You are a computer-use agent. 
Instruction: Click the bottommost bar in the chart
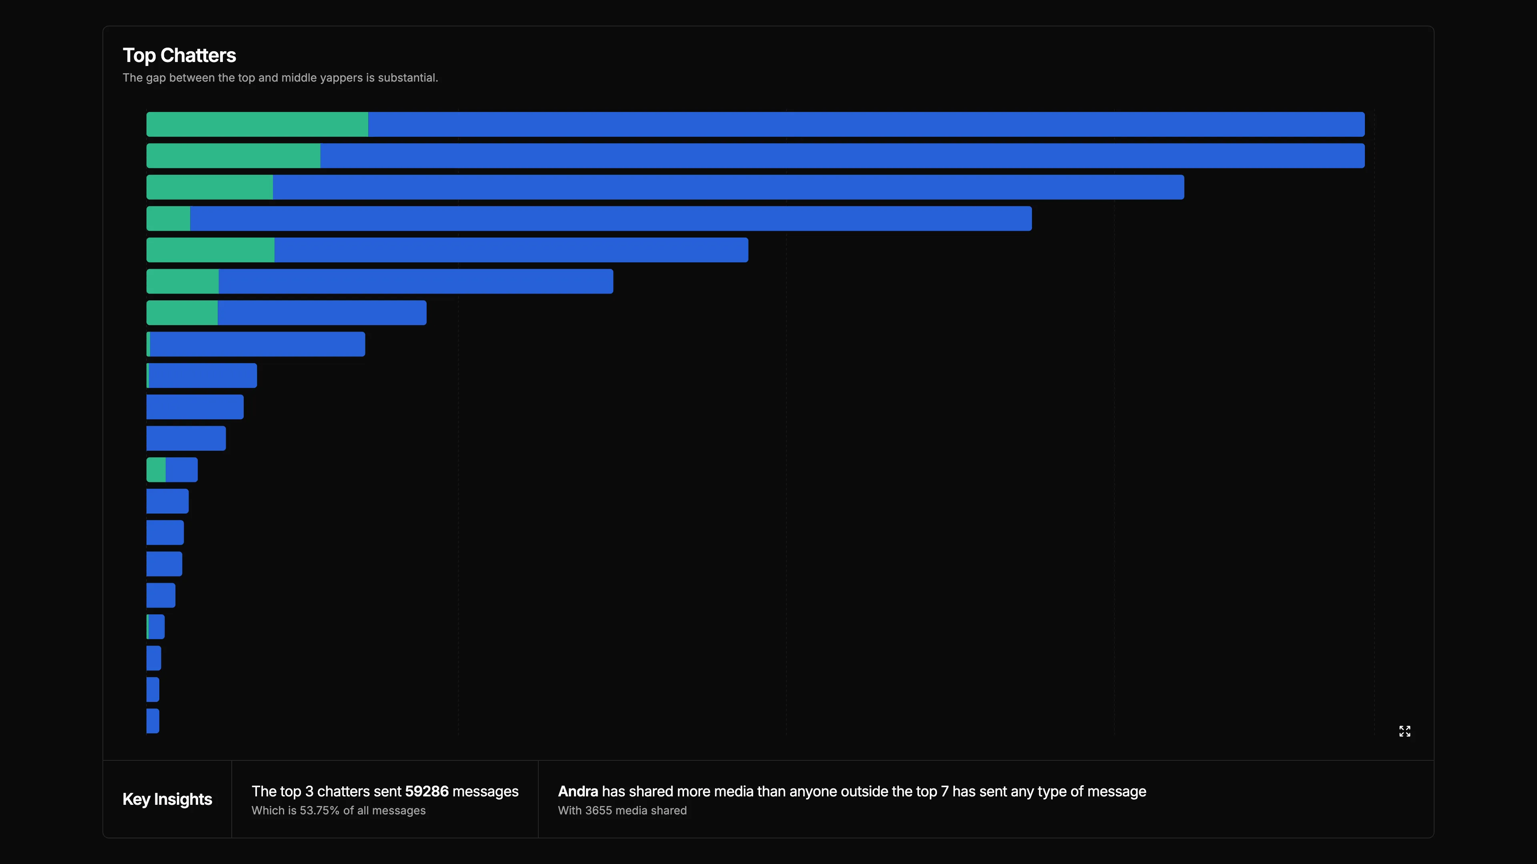[x=153, y=721]
